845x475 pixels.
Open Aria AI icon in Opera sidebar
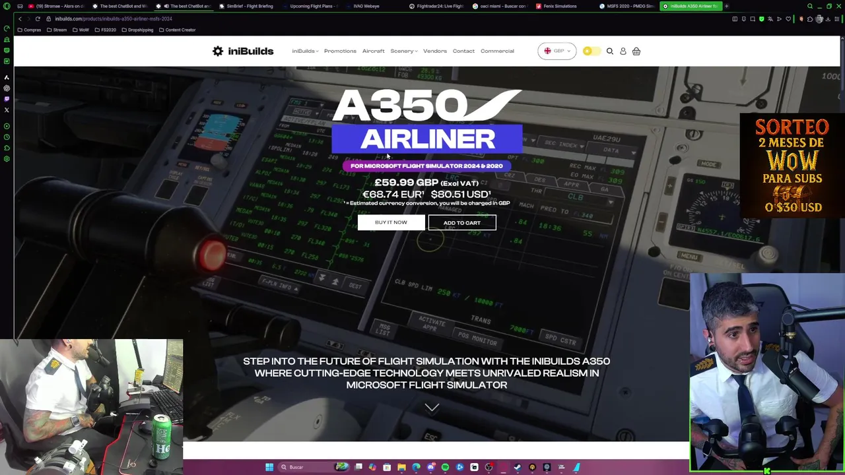pyautogui.click(x=7, y=78)
